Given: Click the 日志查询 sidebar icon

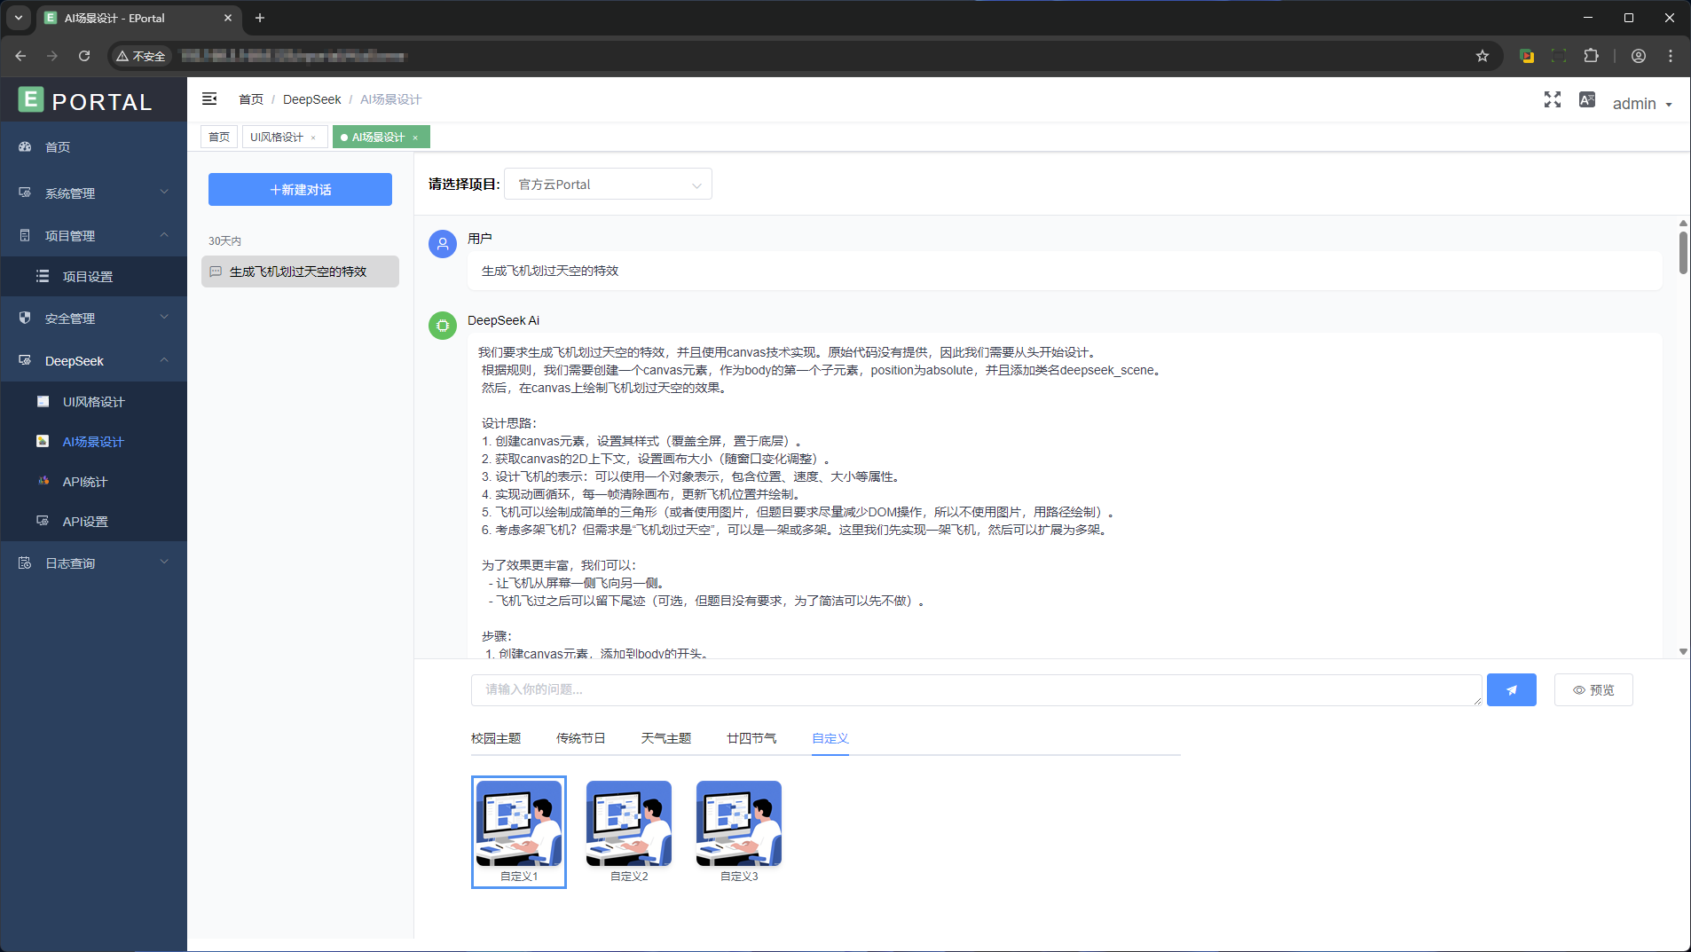Looking at the screenshot, I should tap(25, 563).
